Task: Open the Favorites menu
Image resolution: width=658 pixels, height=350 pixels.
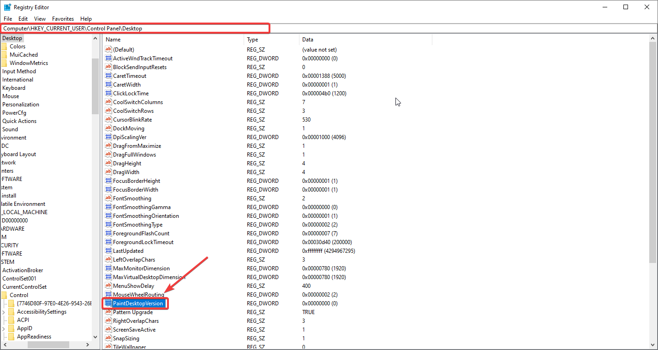Action: coord(63,19)
